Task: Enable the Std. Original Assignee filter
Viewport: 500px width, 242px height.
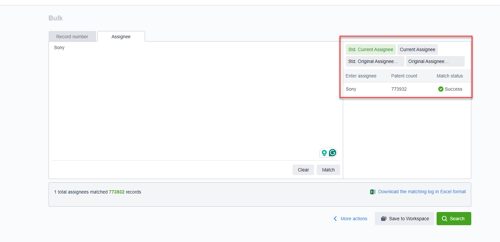Action: [x=375, y=61]
